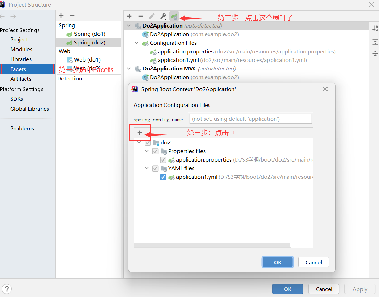Collapse the Do2Application tree node
Image resolution: width=379 pixels, height=297 pixels.
pyautogui.click(x=129, y=25)
